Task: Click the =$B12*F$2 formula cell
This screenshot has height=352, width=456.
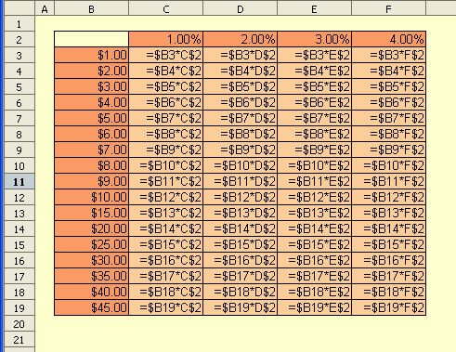Action: (389, 197)
